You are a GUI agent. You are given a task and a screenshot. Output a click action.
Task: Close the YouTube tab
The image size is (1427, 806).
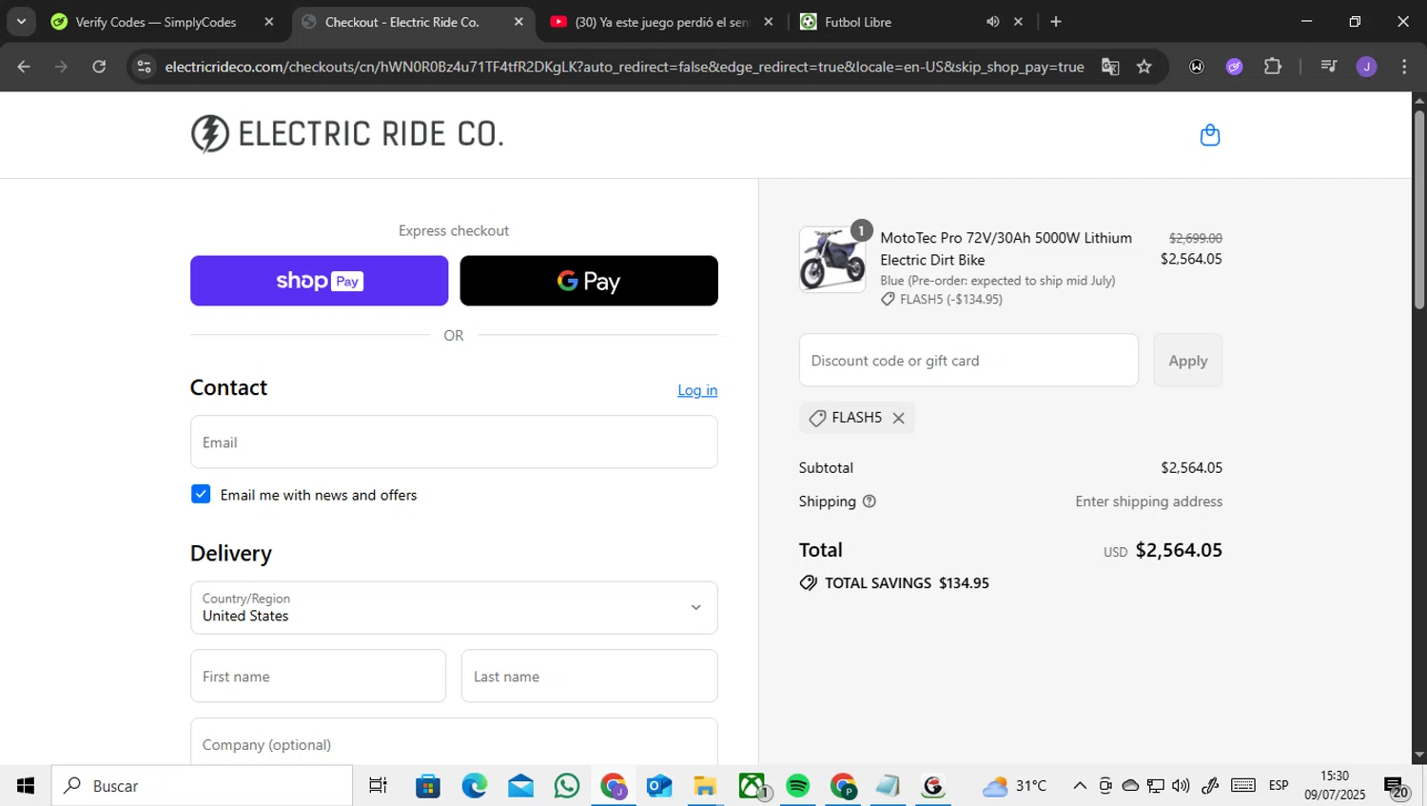(769, 21)
